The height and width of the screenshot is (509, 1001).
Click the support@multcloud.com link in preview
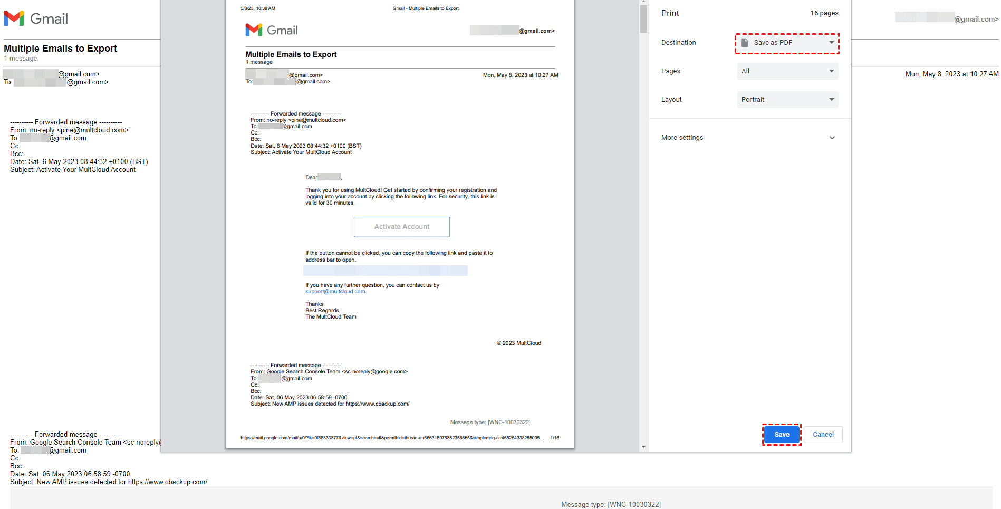[x=335, y=292]
